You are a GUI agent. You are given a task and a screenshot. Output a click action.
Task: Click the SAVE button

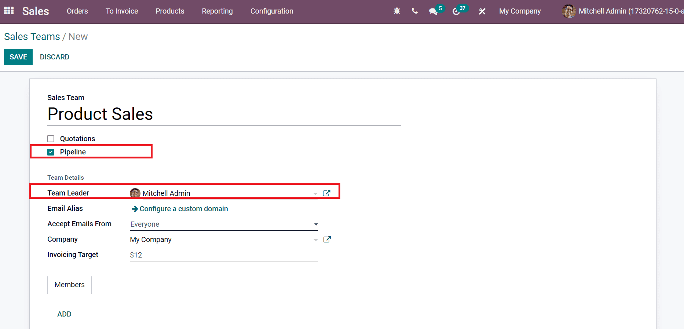[18, 57]
